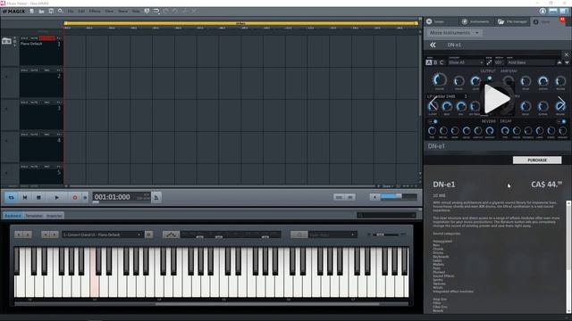This screenshot has width=572, height=321.
Task: Select preset bank A in DN-e1
Action: pos(429,62)
